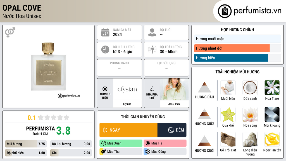
Task: Click the perfumista.vn site name text
Action: pyautogui.click(x=258, y=11)
